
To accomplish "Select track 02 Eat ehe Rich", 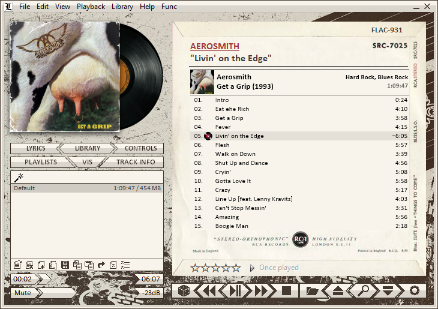I will pyautogui.click(x=301, y=109).
